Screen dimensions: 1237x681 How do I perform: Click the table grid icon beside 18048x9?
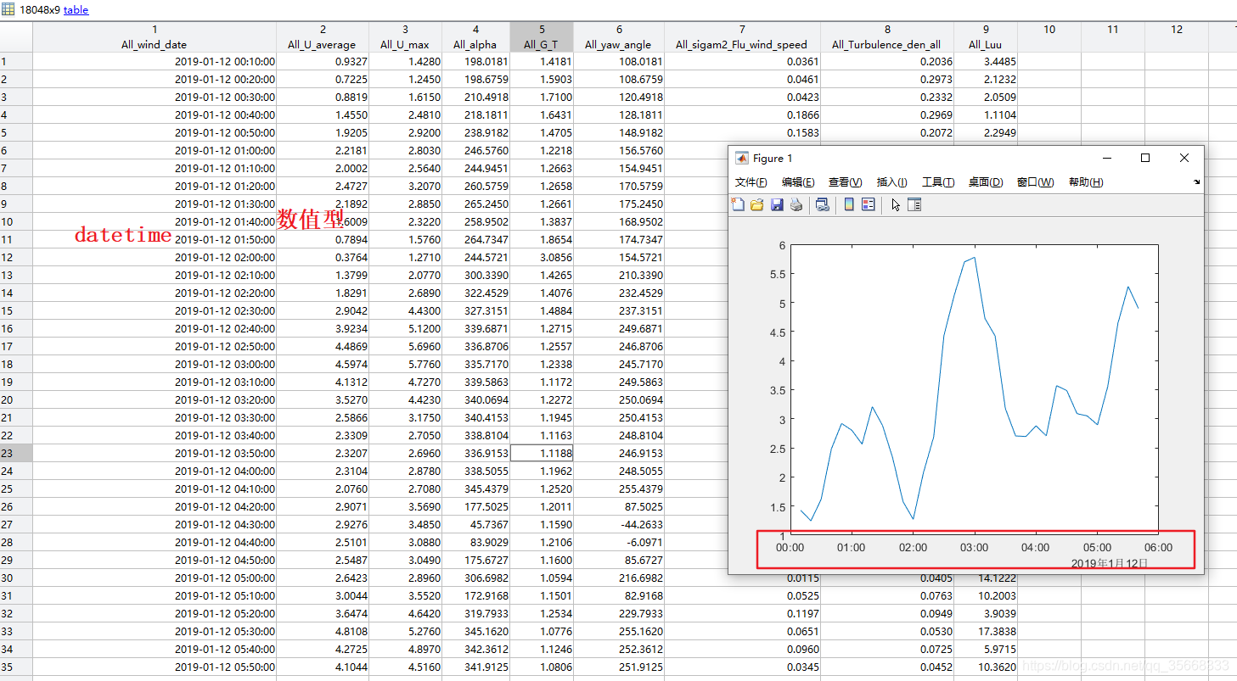pyautogui.click(x=8, y=10)
